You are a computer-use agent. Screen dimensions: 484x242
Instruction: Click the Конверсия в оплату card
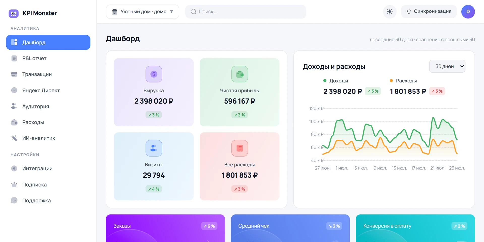pyautogui.click(x=415, y=228)
